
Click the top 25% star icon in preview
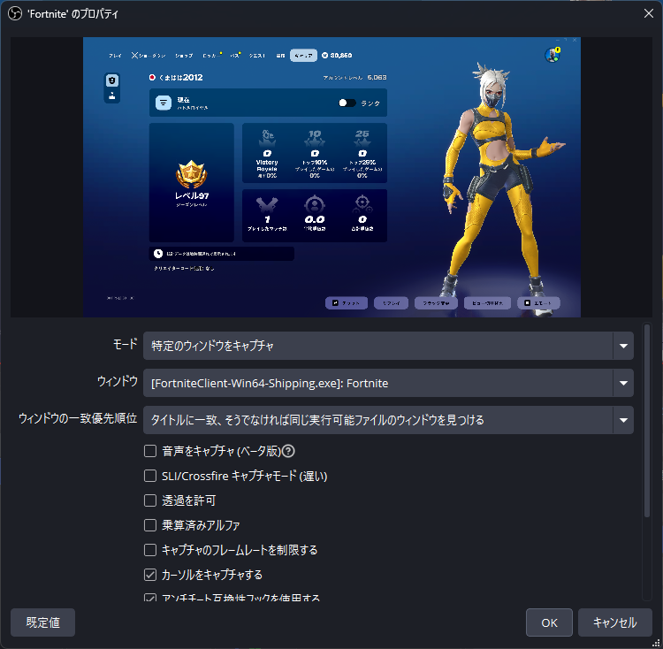(x=362, y=137)
